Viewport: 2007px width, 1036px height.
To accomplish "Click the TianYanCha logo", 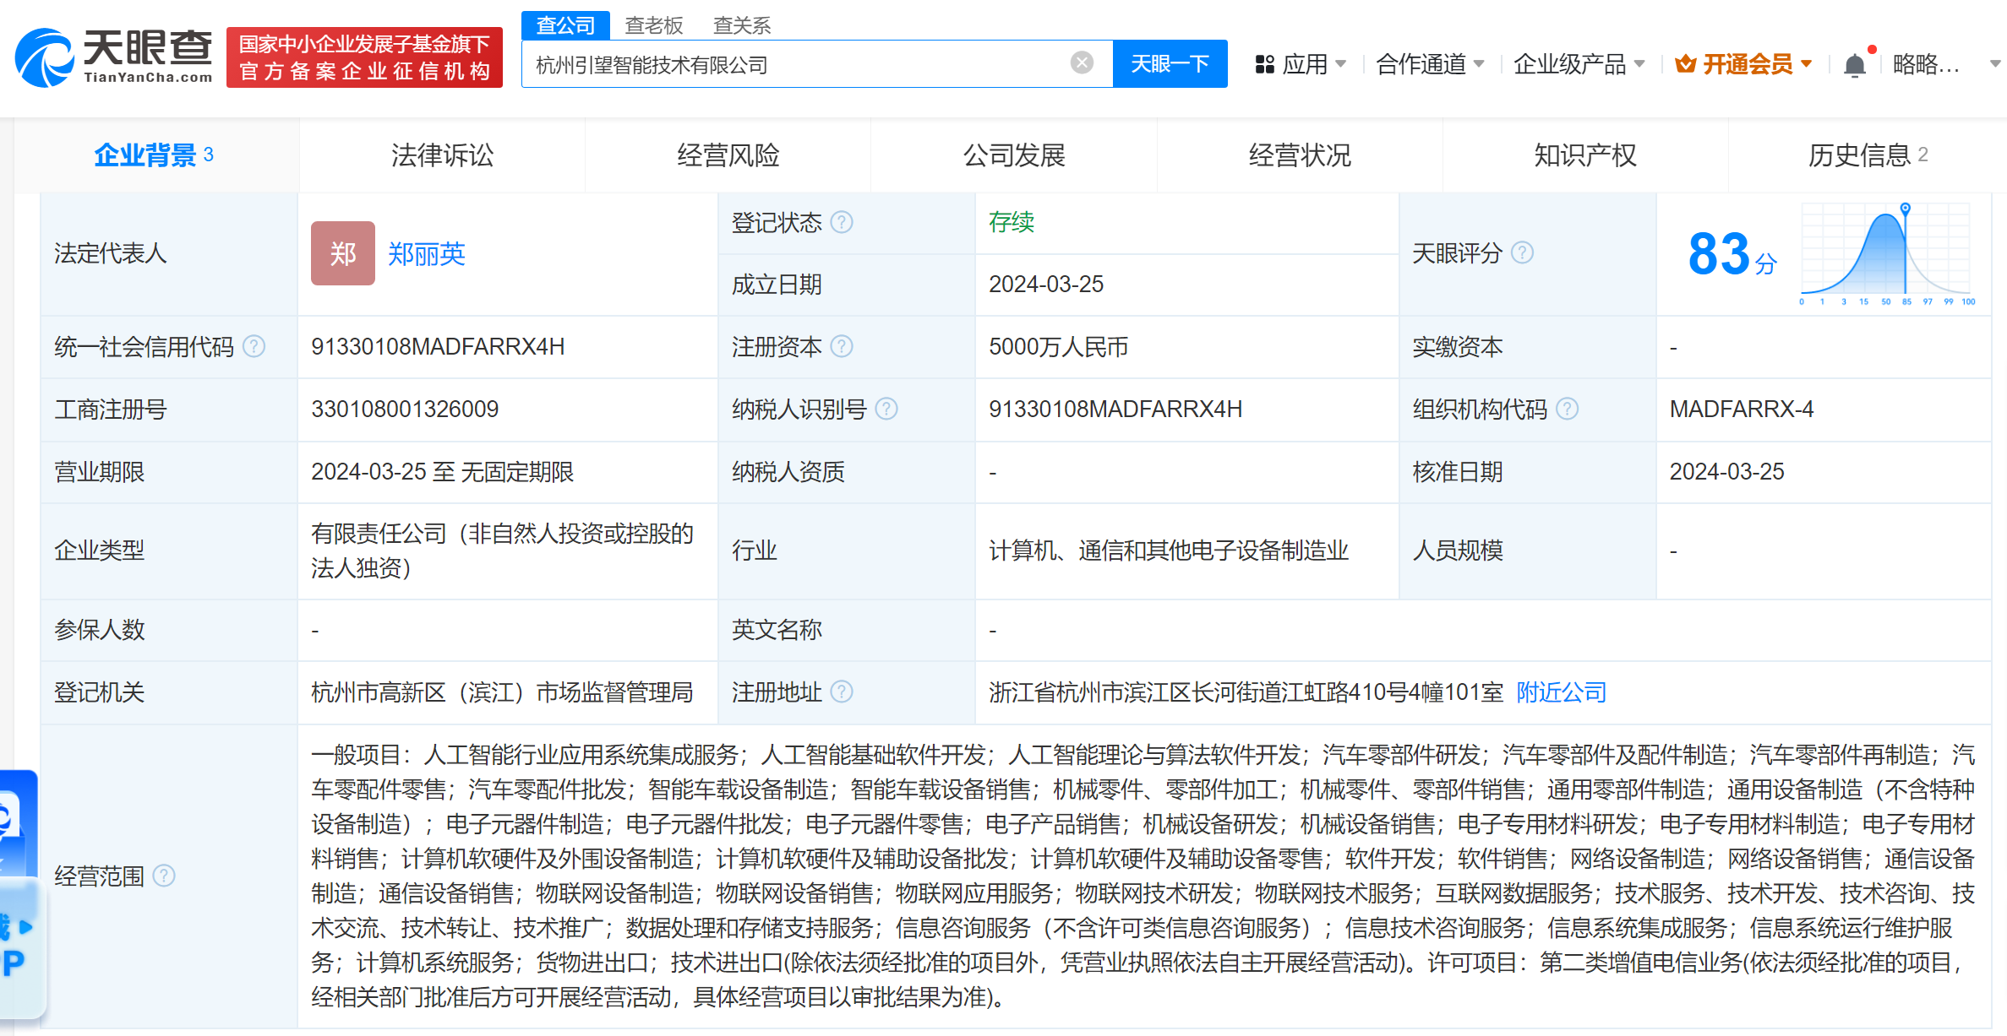I will (x=114, y=57).
